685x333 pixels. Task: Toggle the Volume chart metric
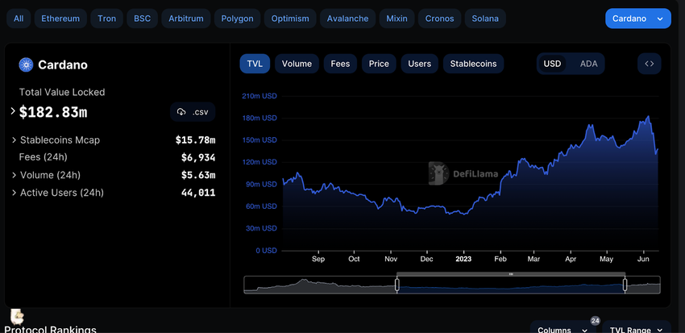[297, 64]
